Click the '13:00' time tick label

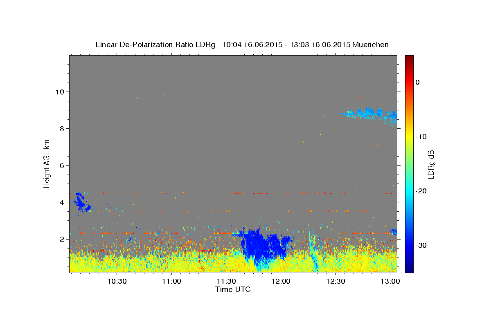click(x=390, y=282)
